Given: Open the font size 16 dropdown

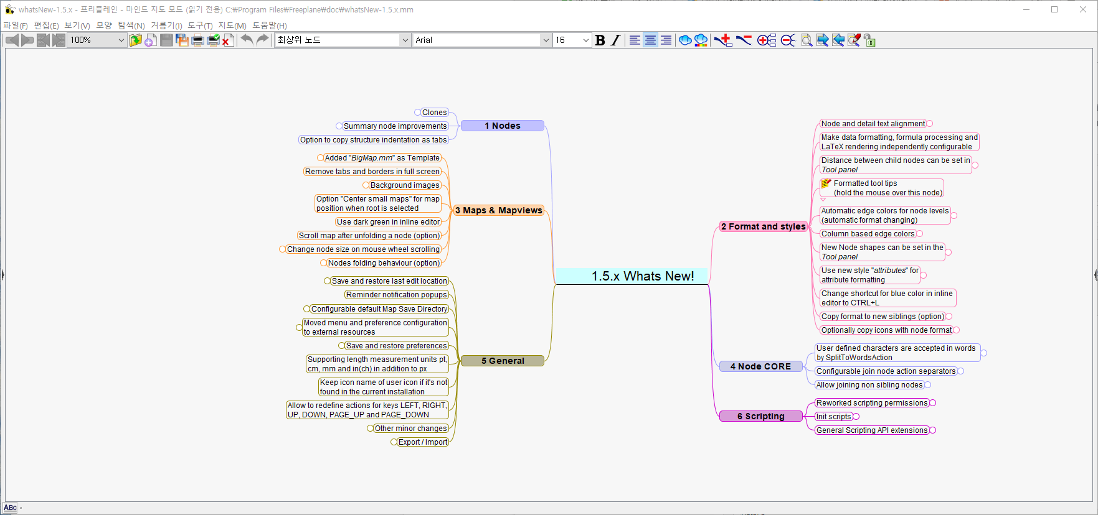Looking at the screenshot, I should pos(585,40).
